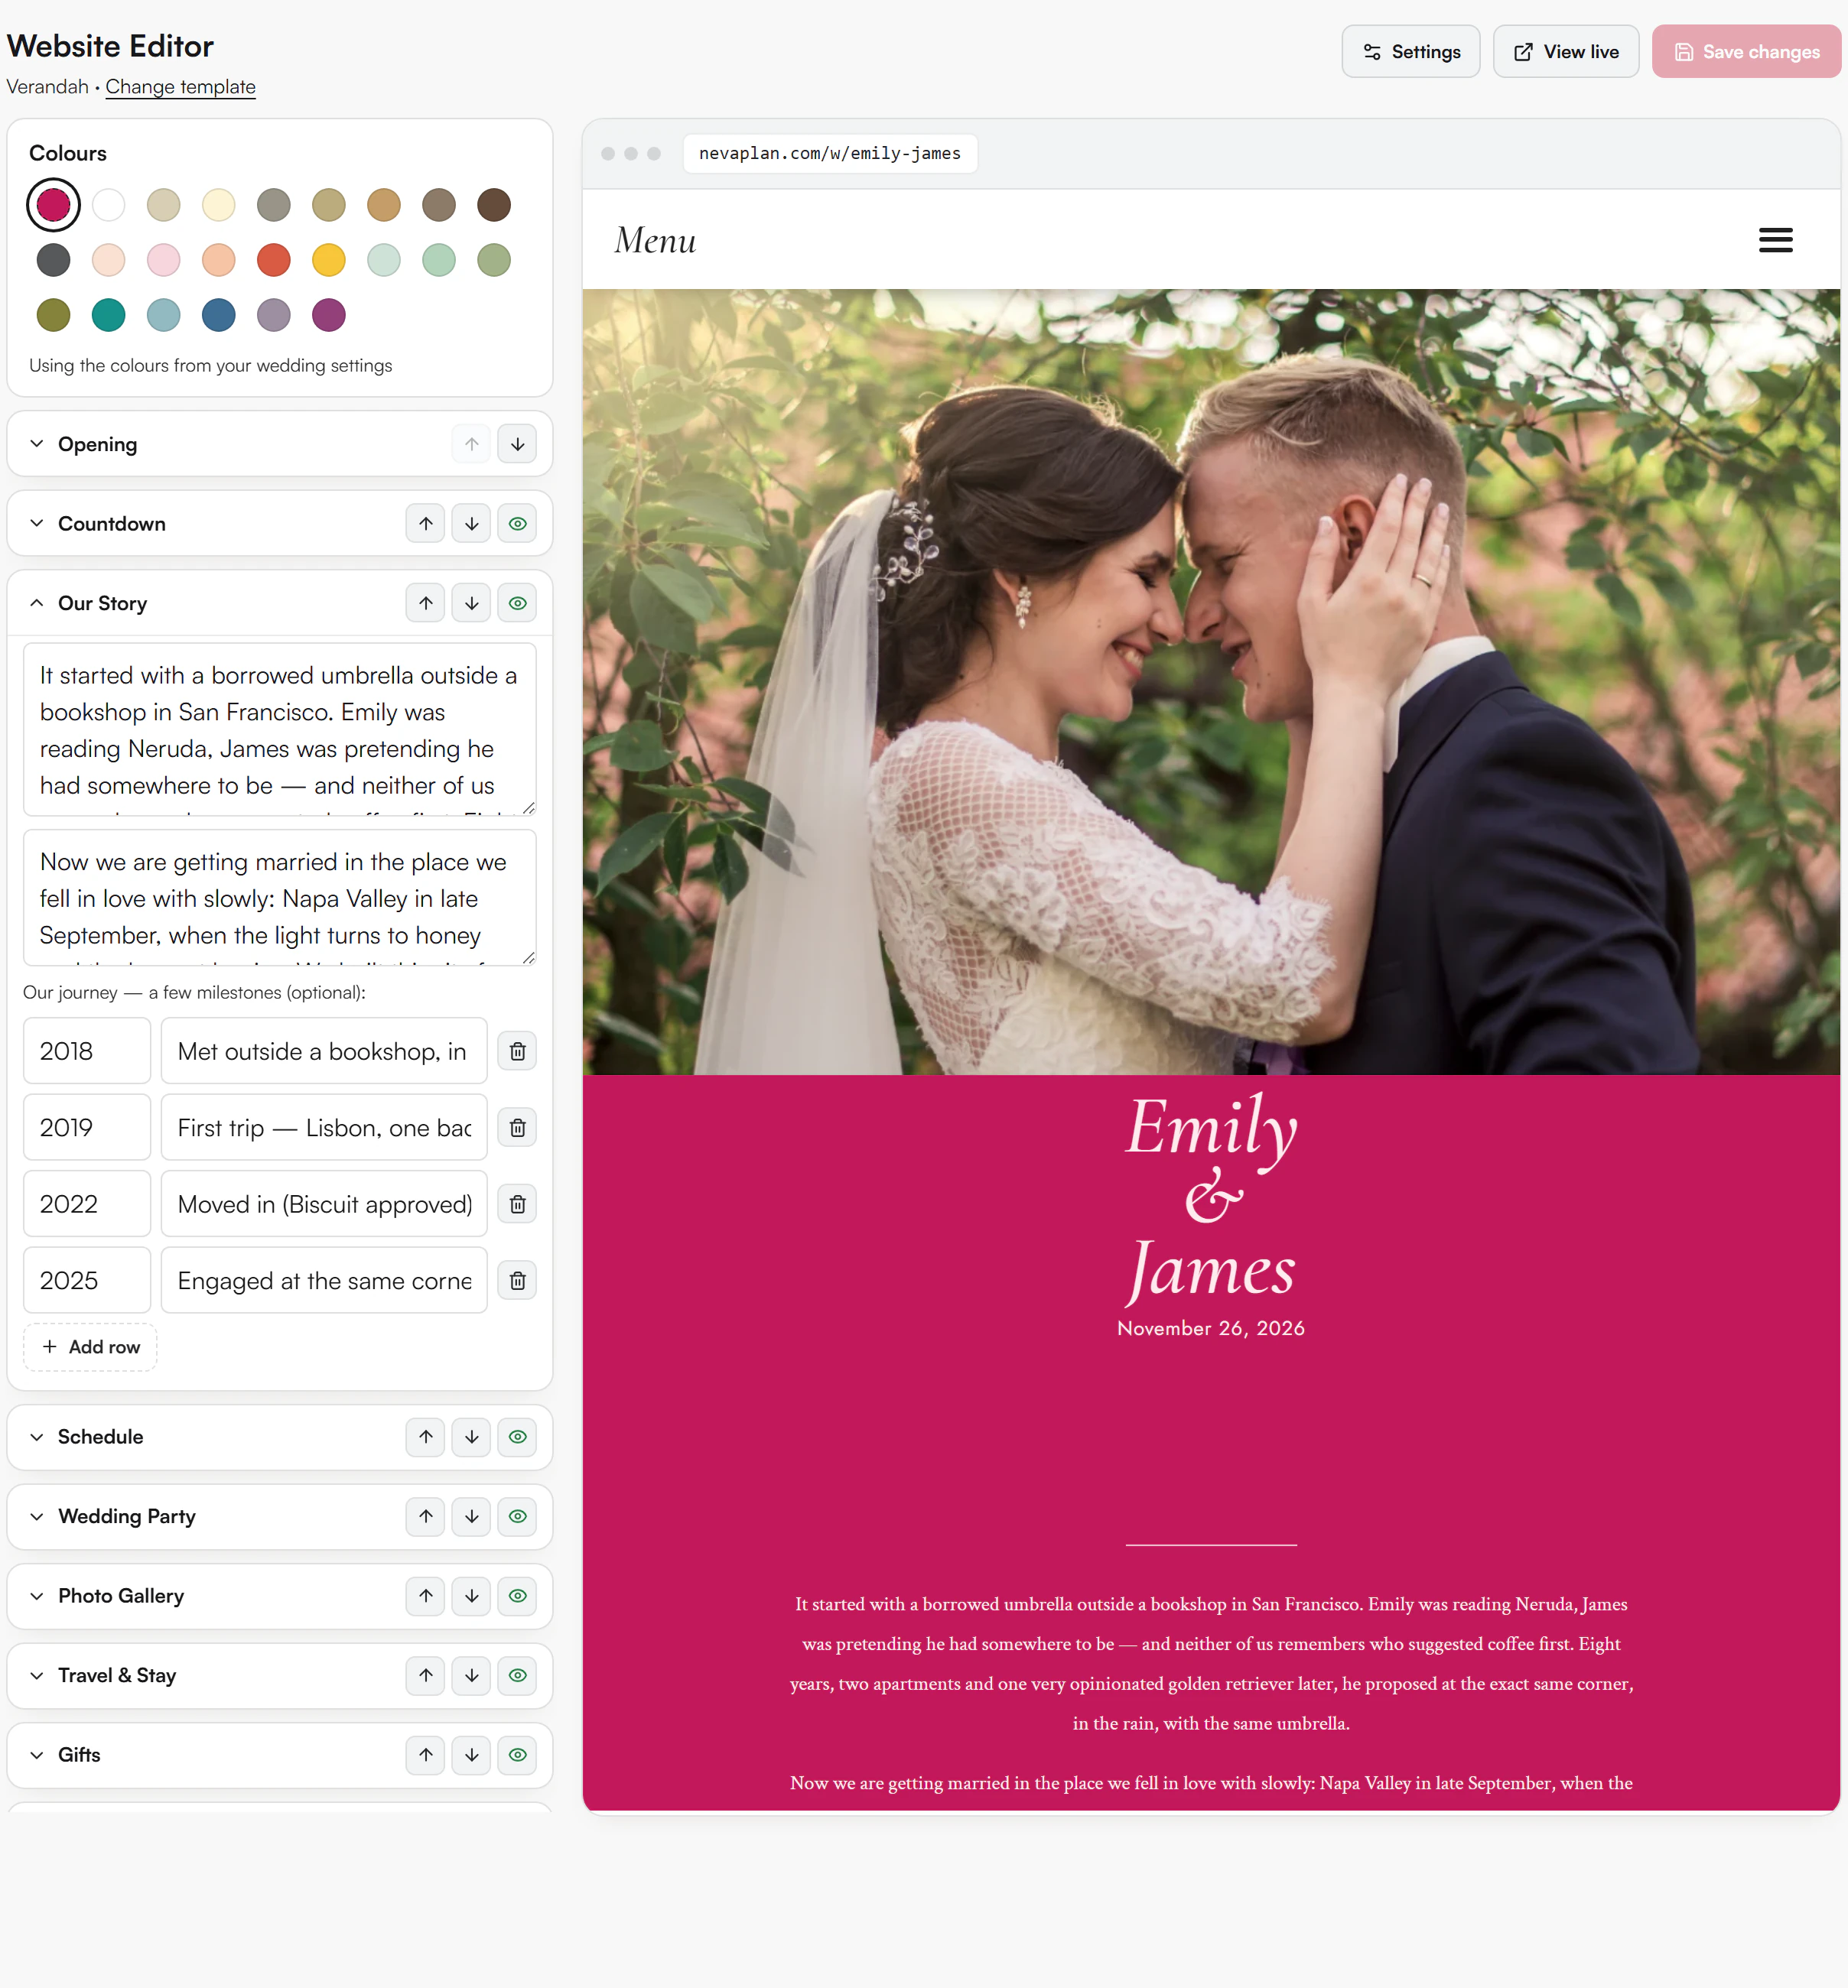Viewport: 1848px width, 1988px height.
Task: Delete the 2018 milestone row
Action: [517, 1051]
